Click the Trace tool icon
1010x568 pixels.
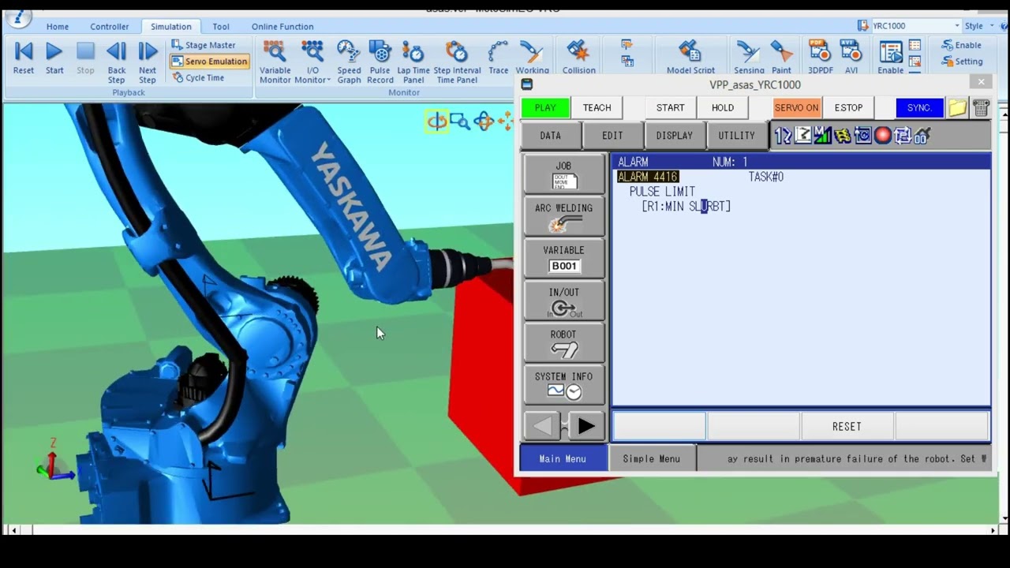[x=499, y=58]
